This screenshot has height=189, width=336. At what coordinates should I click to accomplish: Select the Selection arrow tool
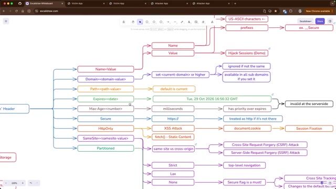pyautogui.click(x=140, y=22)
